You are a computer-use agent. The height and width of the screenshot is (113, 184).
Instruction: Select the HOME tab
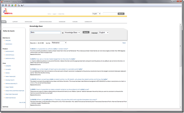4,22
